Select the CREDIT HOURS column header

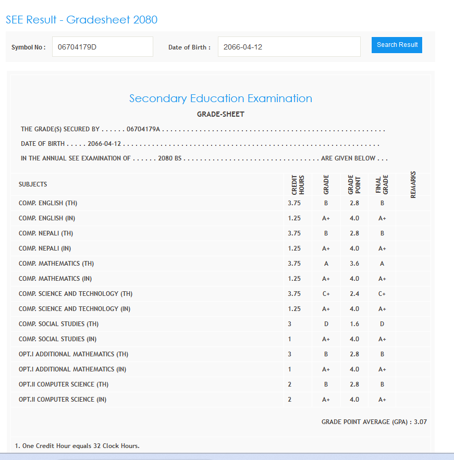(298, 184)
